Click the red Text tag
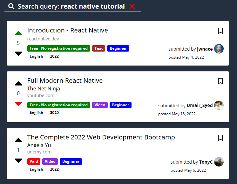Viewport: 237px width, 184px height. click(x=98, y=48)
